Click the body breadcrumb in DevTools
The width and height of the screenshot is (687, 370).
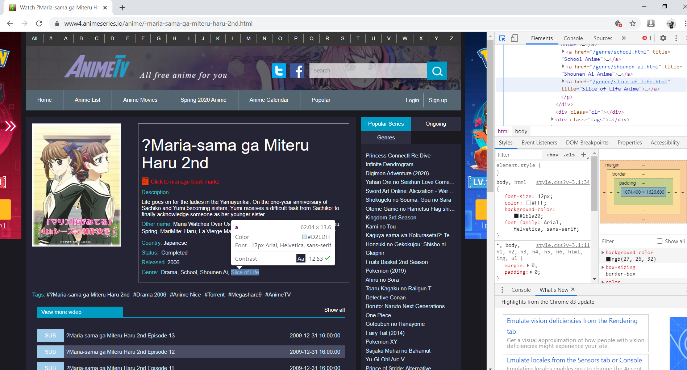pyautogui.click(x=521, y=131)
